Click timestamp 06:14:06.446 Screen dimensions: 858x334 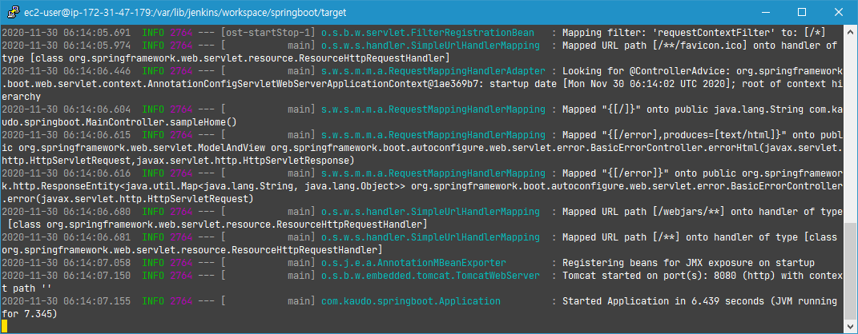click(99, 71)
